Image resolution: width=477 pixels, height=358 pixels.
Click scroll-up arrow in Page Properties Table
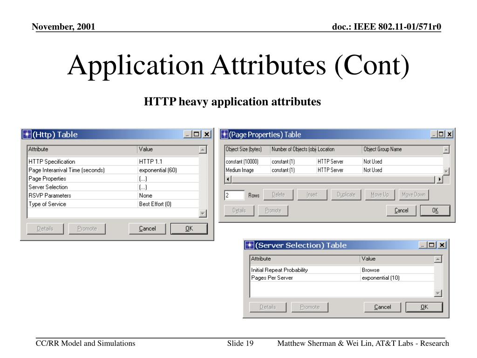click(x=446, y=150)
